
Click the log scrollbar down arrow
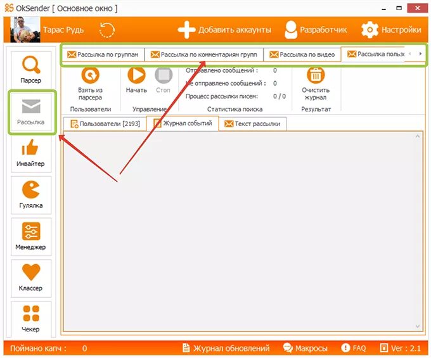click(x=418, y=326)
